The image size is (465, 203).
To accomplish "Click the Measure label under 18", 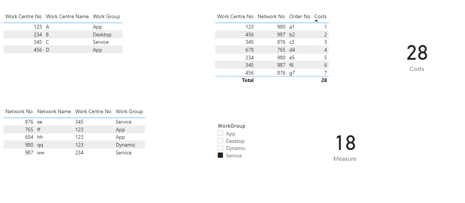I will [x=345, y=159].
